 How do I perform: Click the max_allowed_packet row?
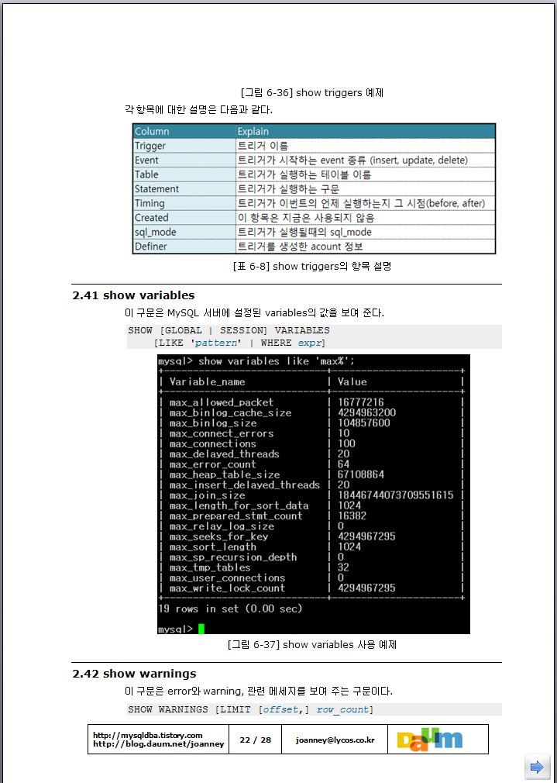(x=311, y=402)
